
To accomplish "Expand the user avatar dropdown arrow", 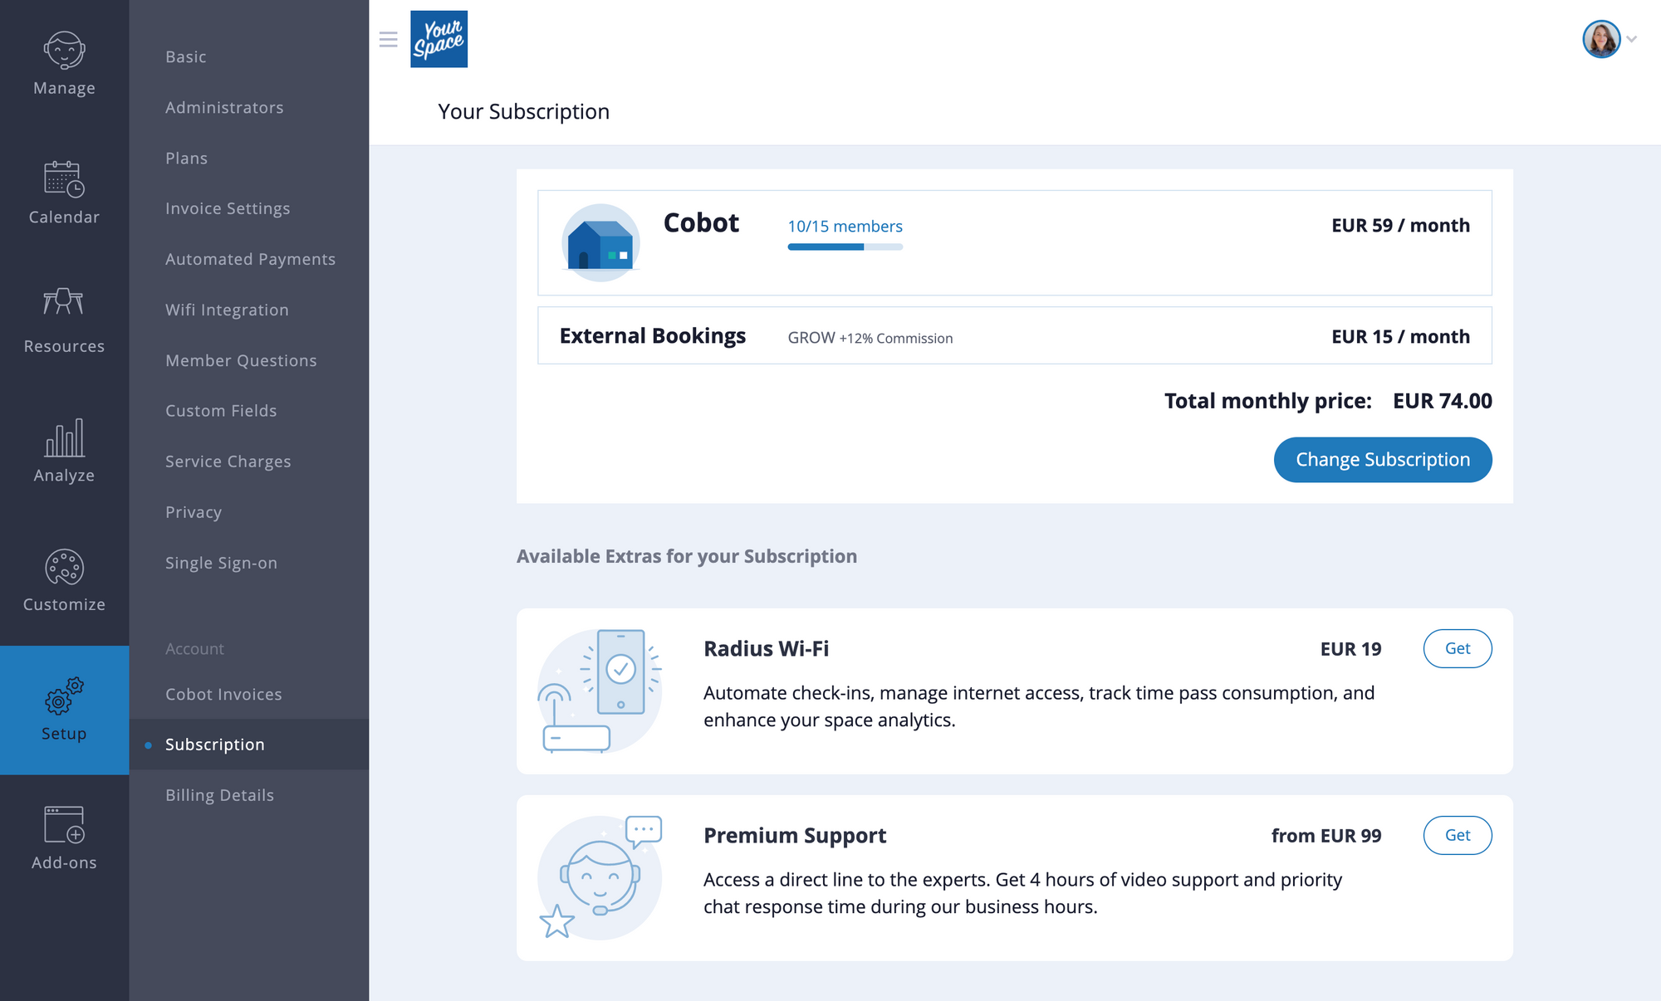I will click(1631, 39).
